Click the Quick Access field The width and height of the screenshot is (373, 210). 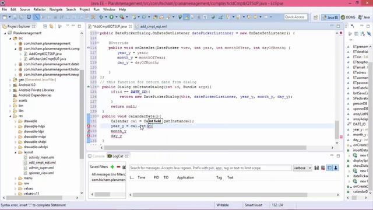pos(295,17)
